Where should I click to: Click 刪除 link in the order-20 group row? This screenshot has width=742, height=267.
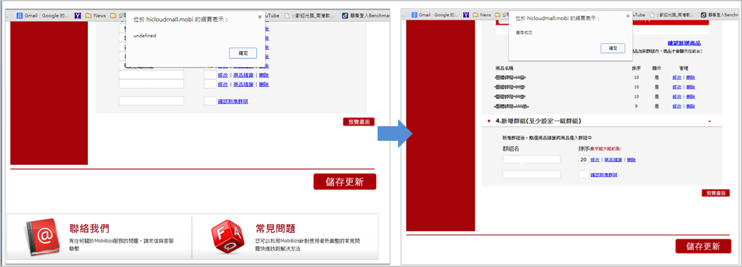(632, 160)
